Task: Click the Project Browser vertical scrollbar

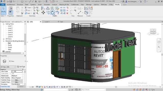Action: pyautogui.click(x=25, y=39)
